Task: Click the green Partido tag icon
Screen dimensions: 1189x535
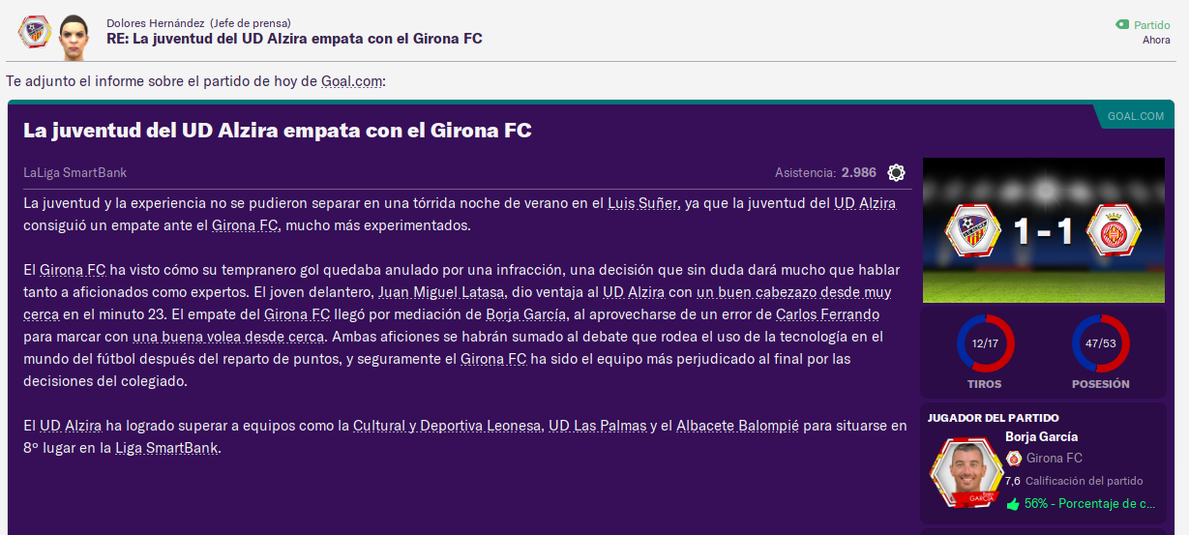Action: point(1122,25)
